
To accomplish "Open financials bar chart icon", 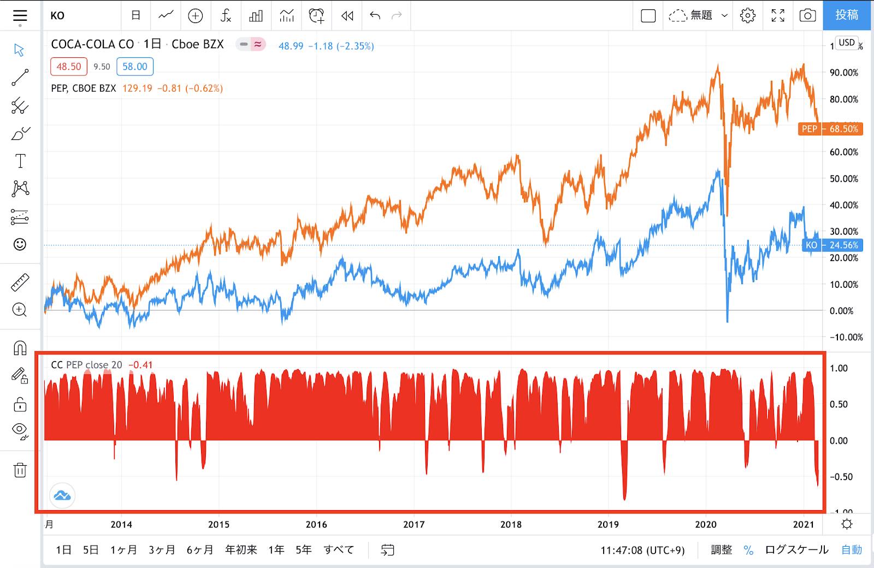I will (256, 15).
